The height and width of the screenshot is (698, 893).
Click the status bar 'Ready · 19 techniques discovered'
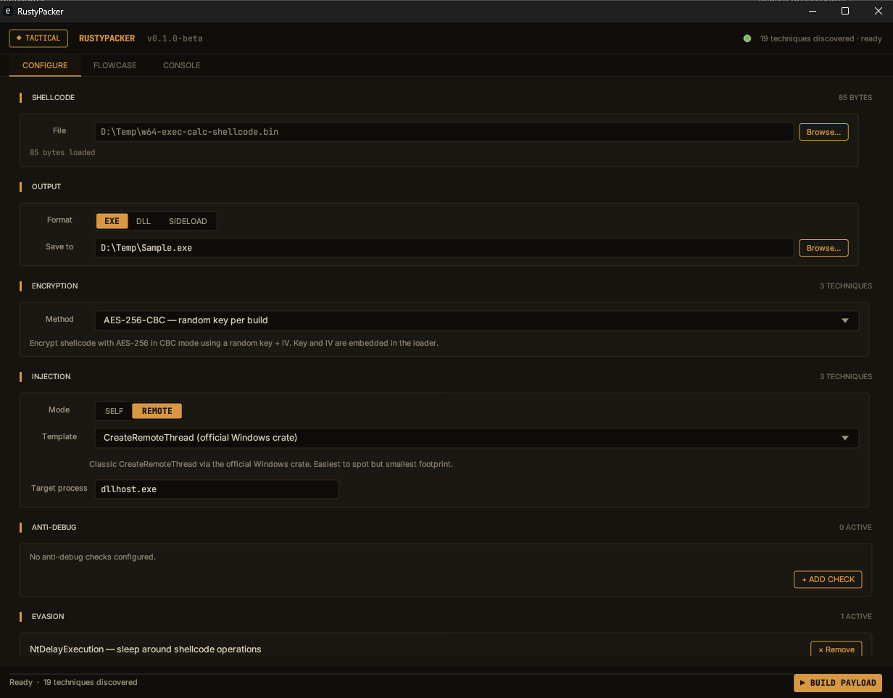(x=73, y=682)
